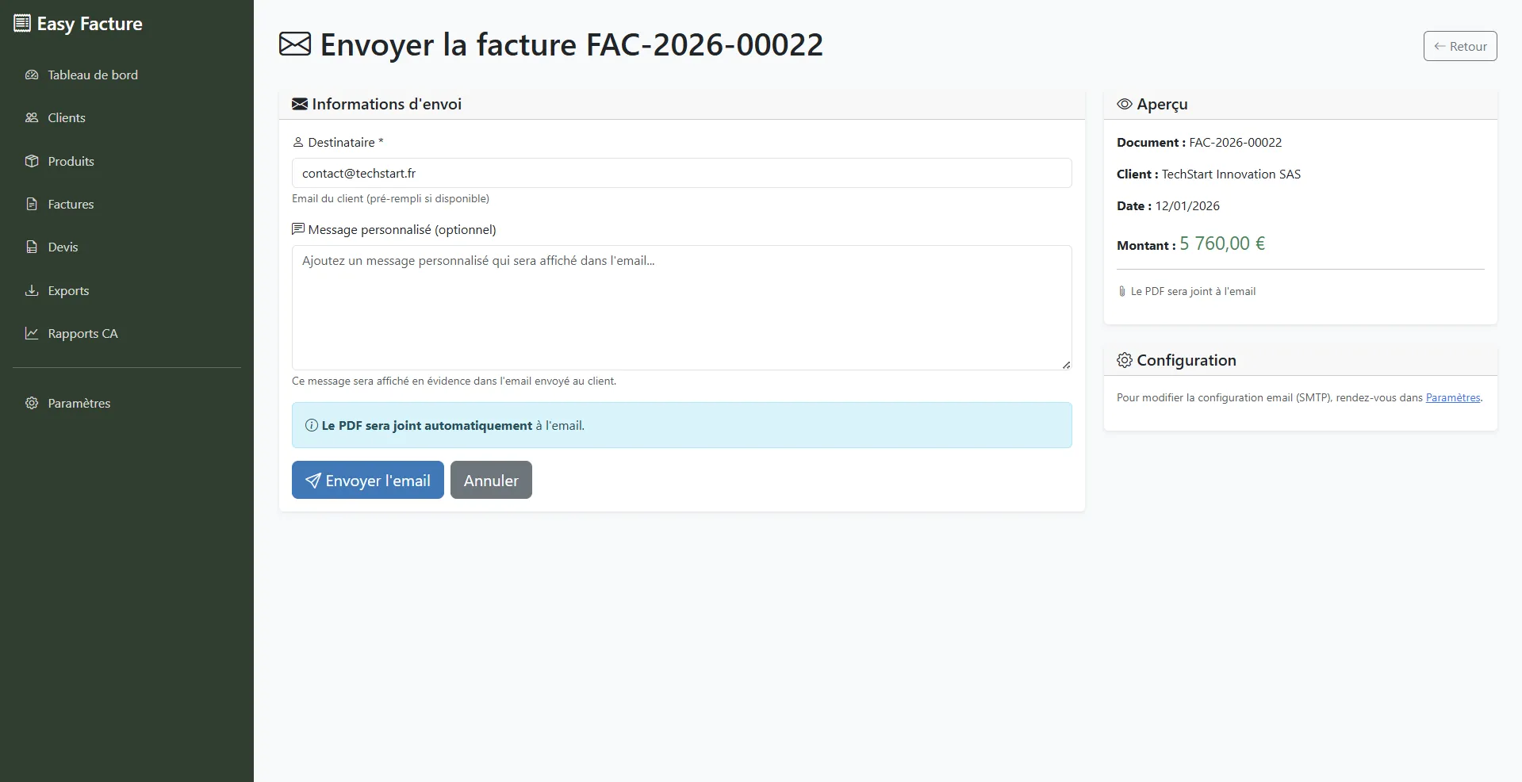Select the Rapports CA chart icon
Screen dimensions: 1522x782
point(32,334)
